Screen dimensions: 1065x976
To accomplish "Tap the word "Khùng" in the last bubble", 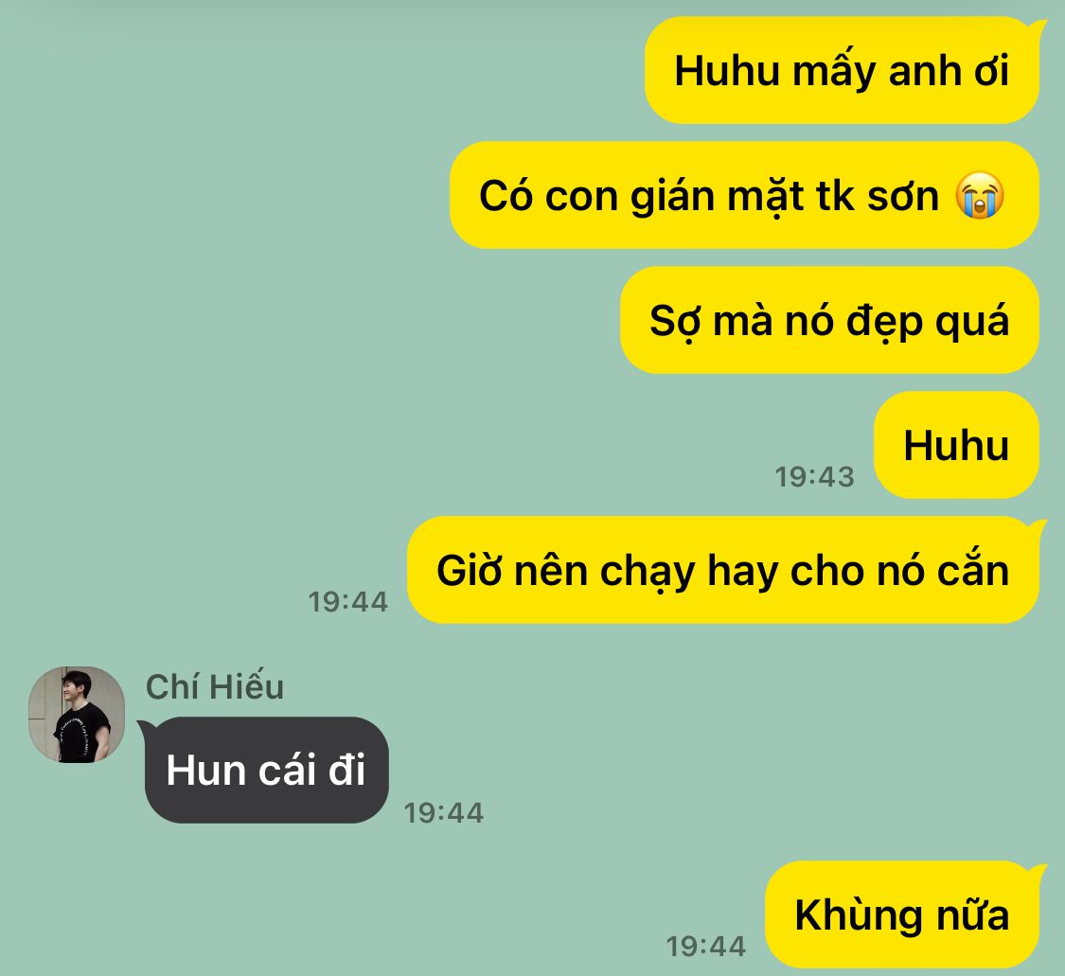I will pos(858,915).
